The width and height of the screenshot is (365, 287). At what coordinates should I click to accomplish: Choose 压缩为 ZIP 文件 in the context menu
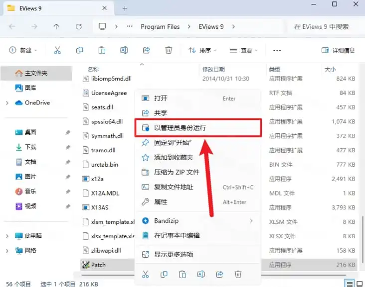198,172
